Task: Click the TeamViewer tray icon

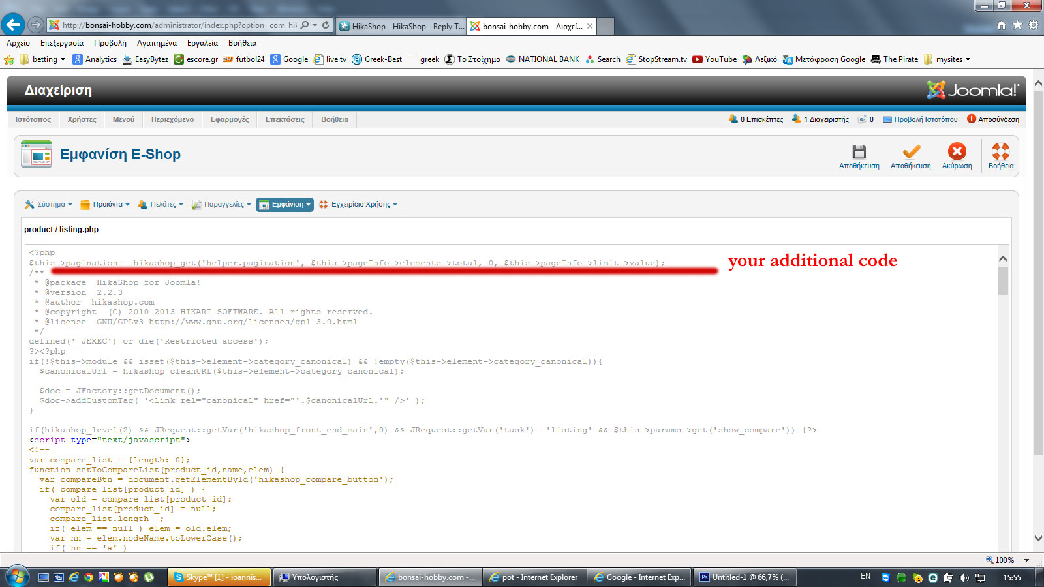Action: click(x=885, y=578)
